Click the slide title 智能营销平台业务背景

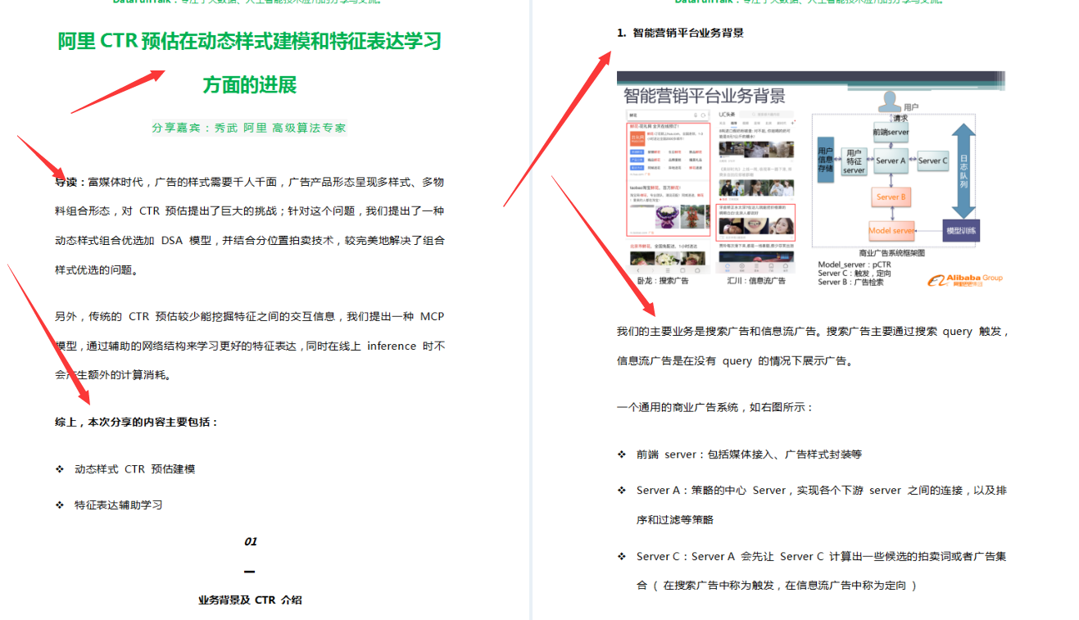[704, 95]
